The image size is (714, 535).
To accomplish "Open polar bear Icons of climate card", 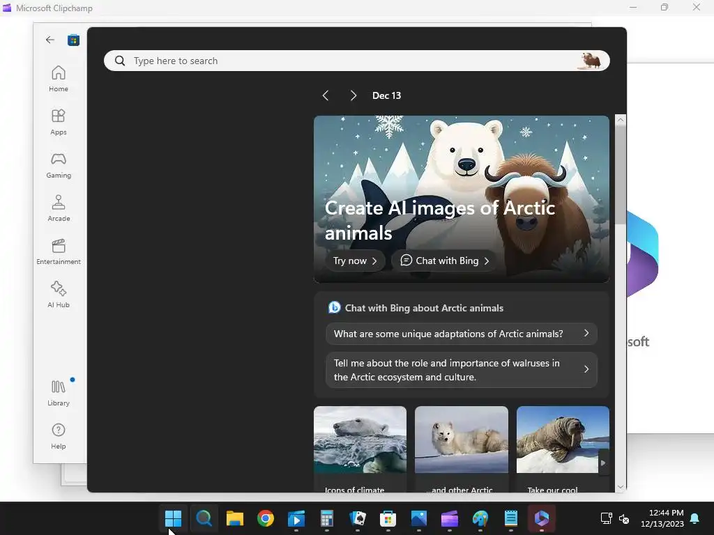I will [x=360, y=449].
